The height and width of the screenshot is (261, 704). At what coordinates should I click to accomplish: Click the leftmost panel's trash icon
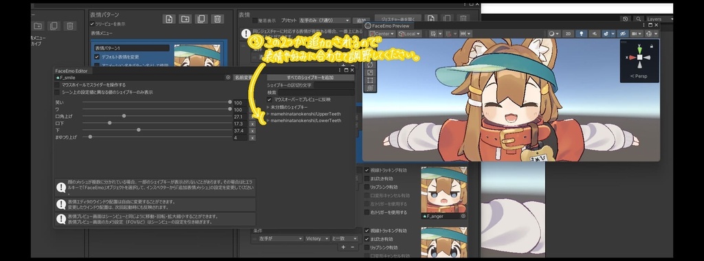click(70, 26)
